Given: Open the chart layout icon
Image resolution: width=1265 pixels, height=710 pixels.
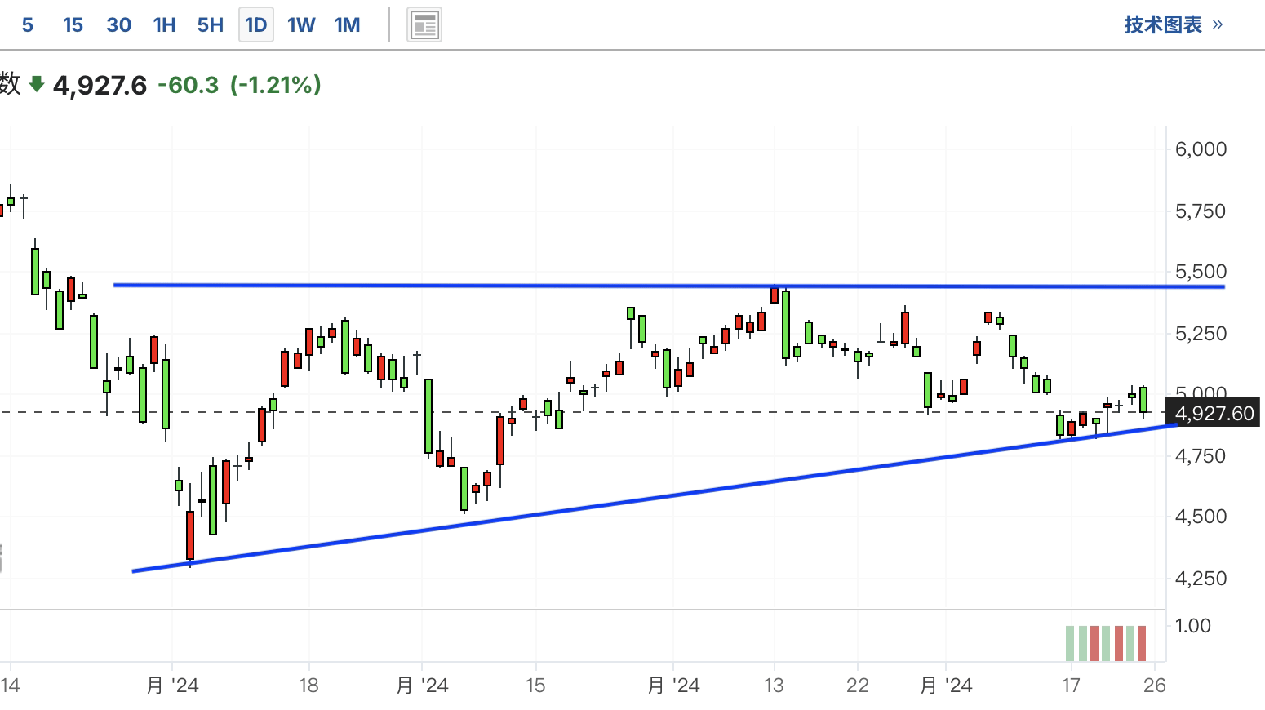Looking at the screenshot, I should tap(424, 25).
